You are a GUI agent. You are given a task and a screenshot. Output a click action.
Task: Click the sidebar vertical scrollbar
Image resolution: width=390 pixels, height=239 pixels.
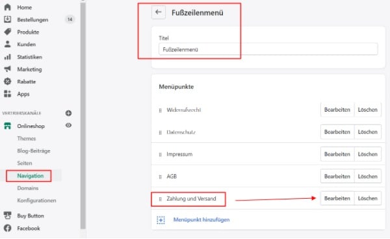click(x=83, y=116)
